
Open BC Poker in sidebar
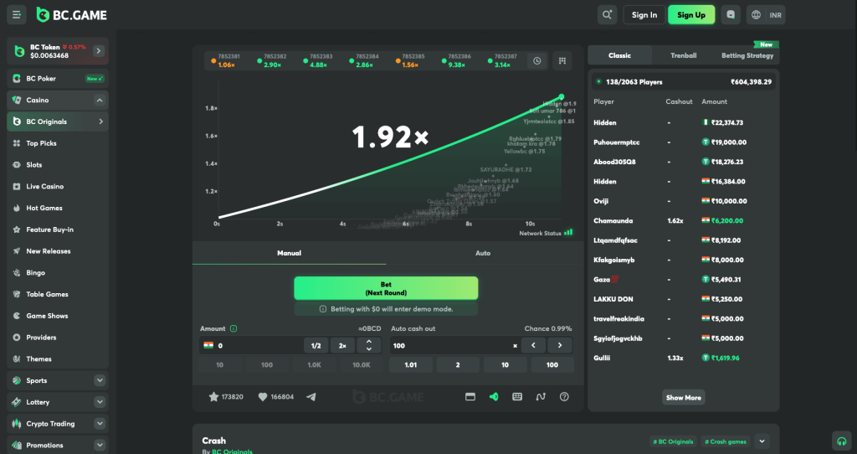[x=58, y=78]
